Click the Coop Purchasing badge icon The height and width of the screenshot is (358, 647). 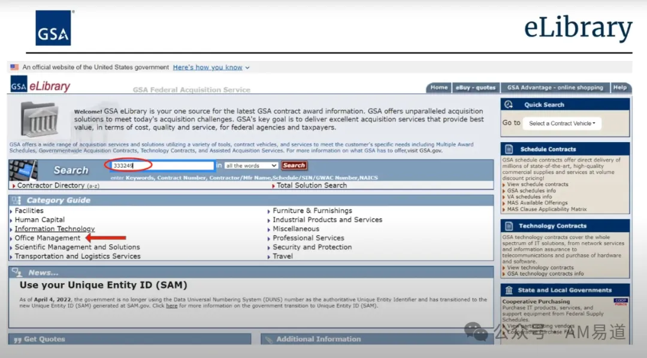point(620,302)
